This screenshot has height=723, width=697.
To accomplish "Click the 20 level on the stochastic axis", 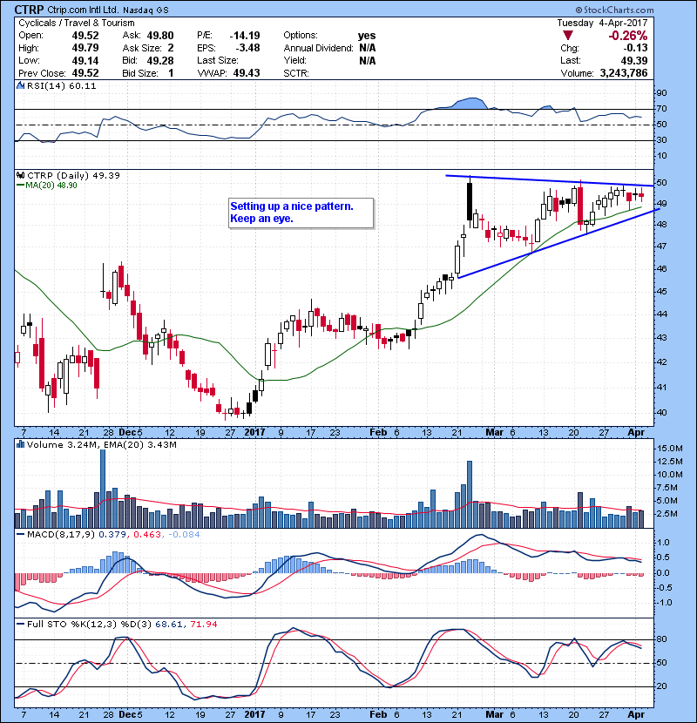I will pyautogui.click(x=661, y=686).
